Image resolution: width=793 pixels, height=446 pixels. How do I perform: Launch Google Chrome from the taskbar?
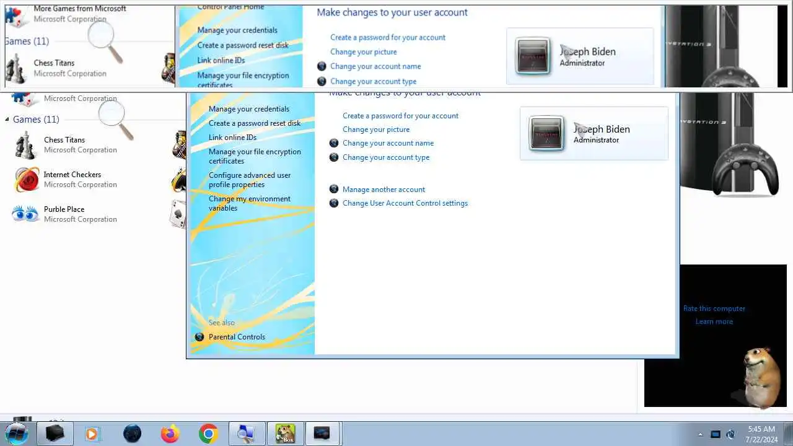(x=209, y=434)
